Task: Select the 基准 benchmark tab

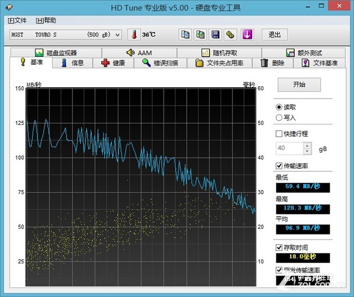Action: [x=31, y=62]
